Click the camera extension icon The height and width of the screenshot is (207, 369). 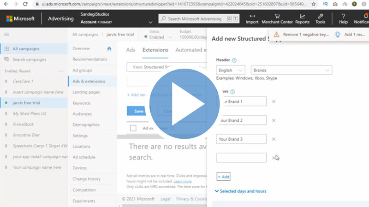335,4
